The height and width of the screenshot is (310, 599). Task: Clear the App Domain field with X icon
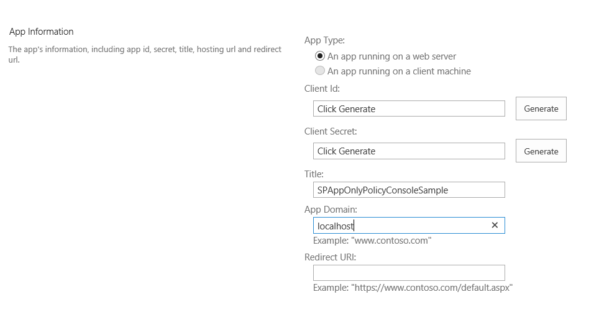495,226
